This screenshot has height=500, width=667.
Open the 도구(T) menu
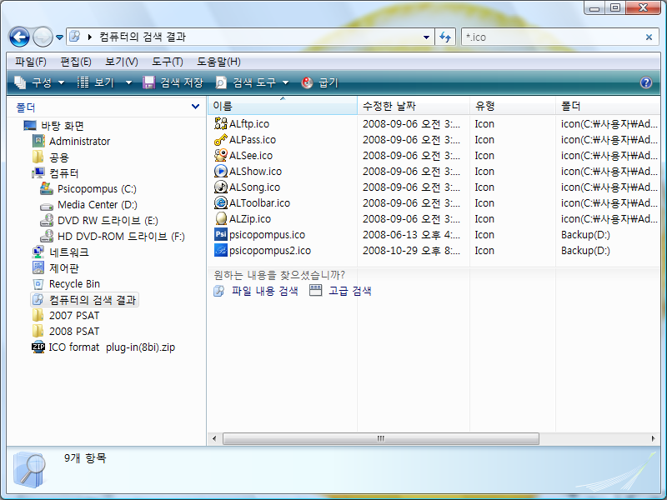point(168,62)
